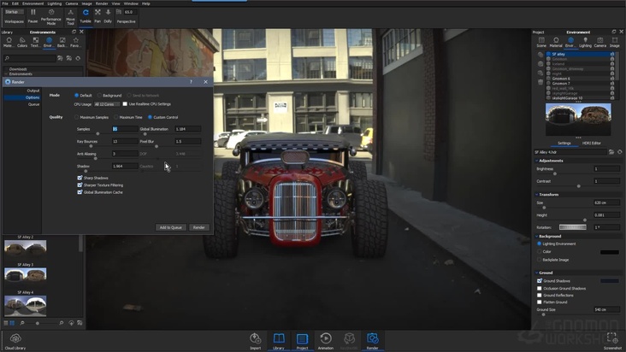Uncheck Sharper Texture Filtering

(80, 185)
